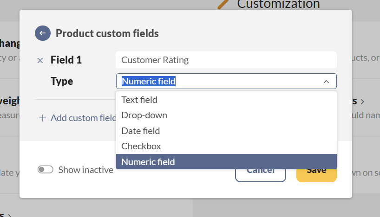Toggle the Show inactive switch
Viewport: 380px width, 217px height.
coord(46,170)
